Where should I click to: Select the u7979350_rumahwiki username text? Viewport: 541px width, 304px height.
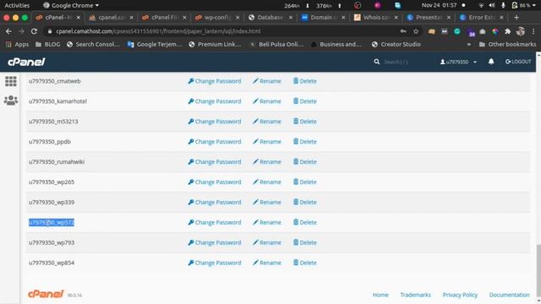(x=57, y=161)
